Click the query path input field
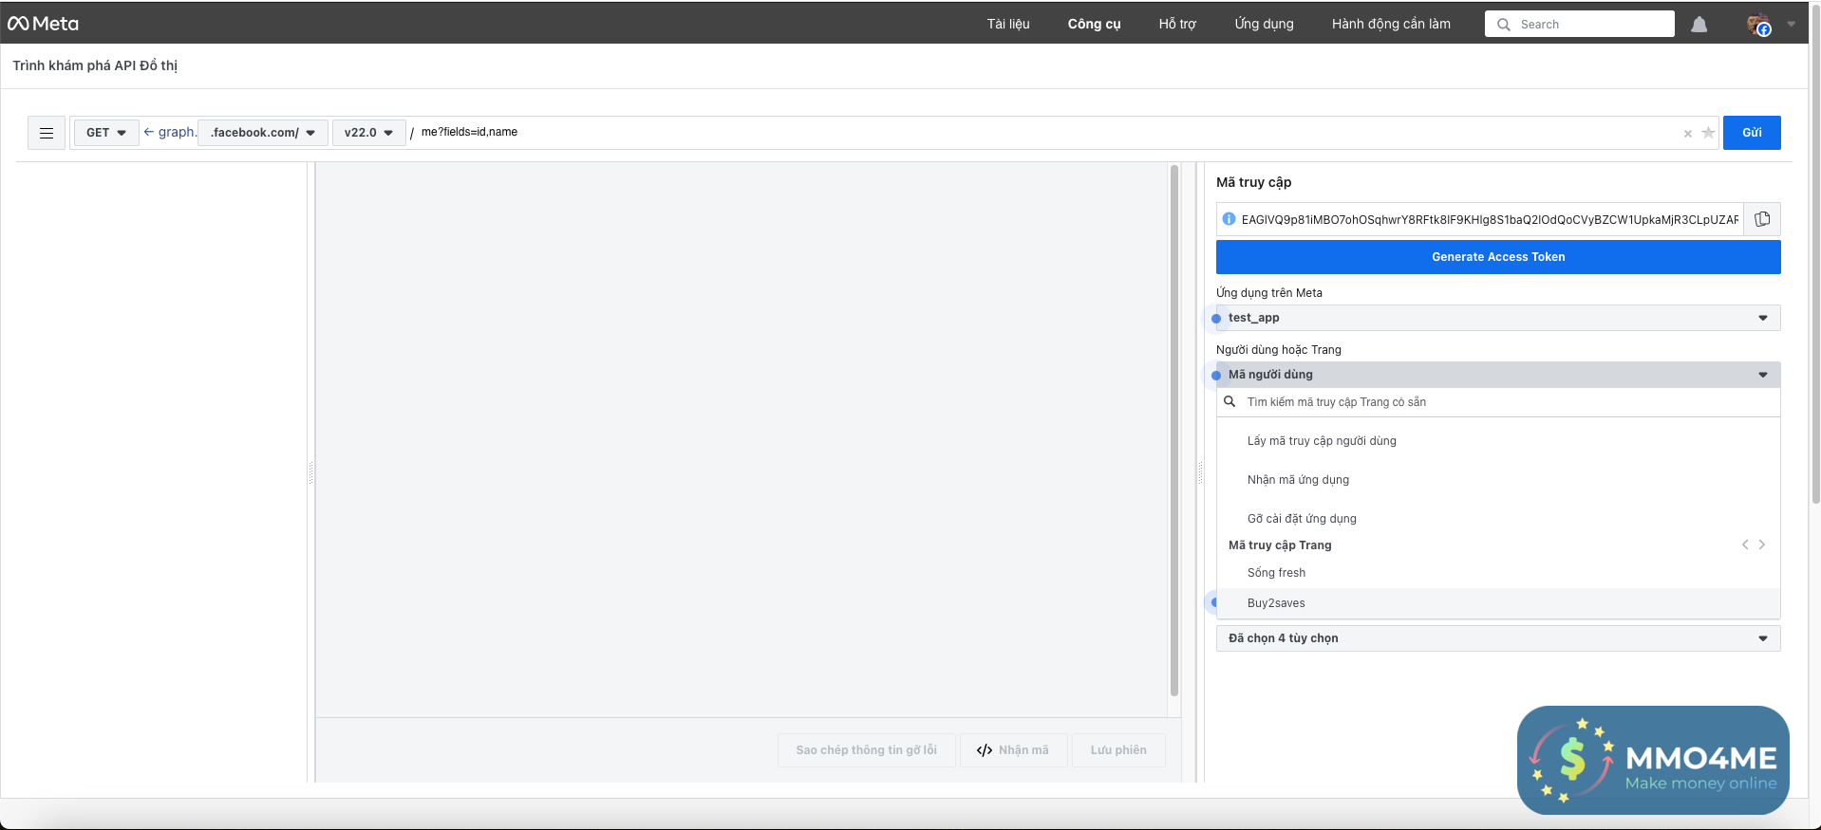The width and height of the screenshot is (1821, 830). (x=1046, y=133)
